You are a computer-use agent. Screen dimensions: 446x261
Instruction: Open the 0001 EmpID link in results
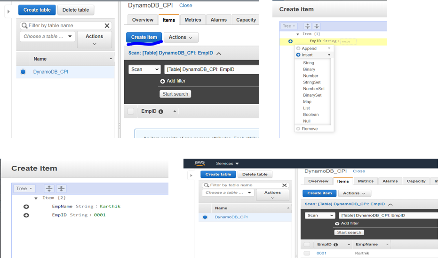[321, 253]
